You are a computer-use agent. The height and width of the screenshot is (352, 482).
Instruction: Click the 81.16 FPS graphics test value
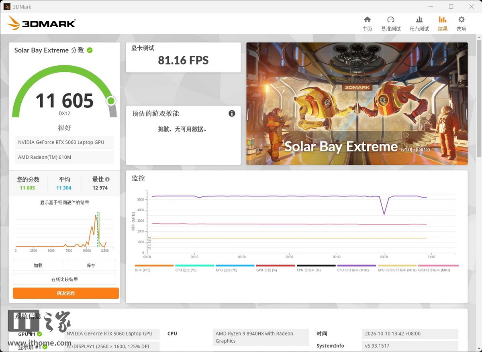(x=183, y=61)
